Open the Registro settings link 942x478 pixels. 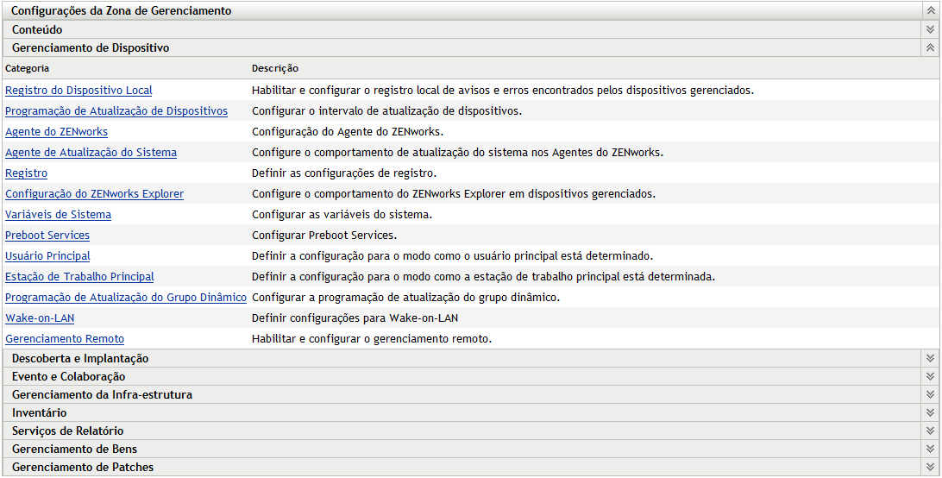click(x=27, y=173)
